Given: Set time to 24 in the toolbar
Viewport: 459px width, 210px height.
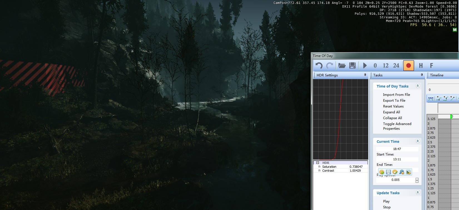Looking at the screenshot, I should click(396, 66).
